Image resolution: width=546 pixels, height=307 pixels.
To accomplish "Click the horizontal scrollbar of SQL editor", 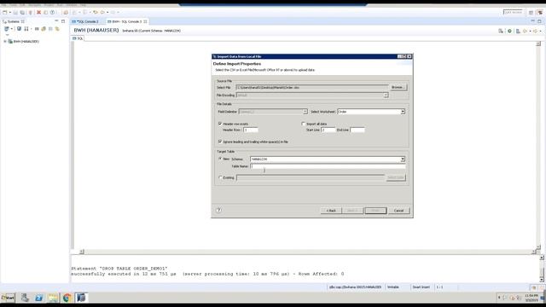I will pos(307,252).
